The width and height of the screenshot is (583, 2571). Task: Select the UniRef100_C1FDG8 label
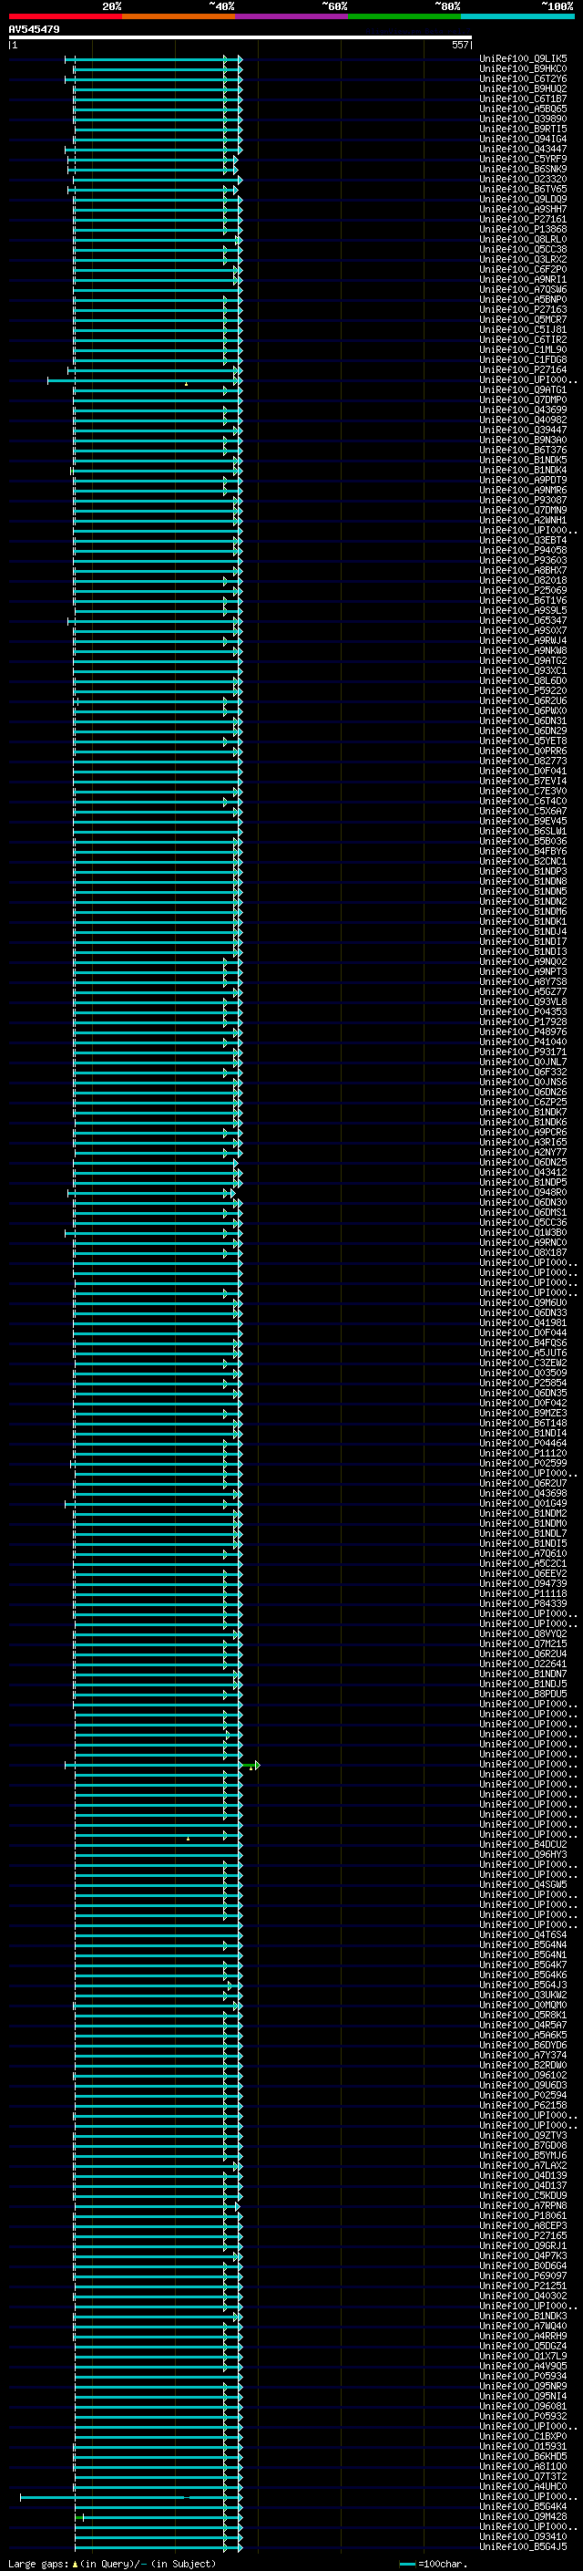click(x=523, y=360)
